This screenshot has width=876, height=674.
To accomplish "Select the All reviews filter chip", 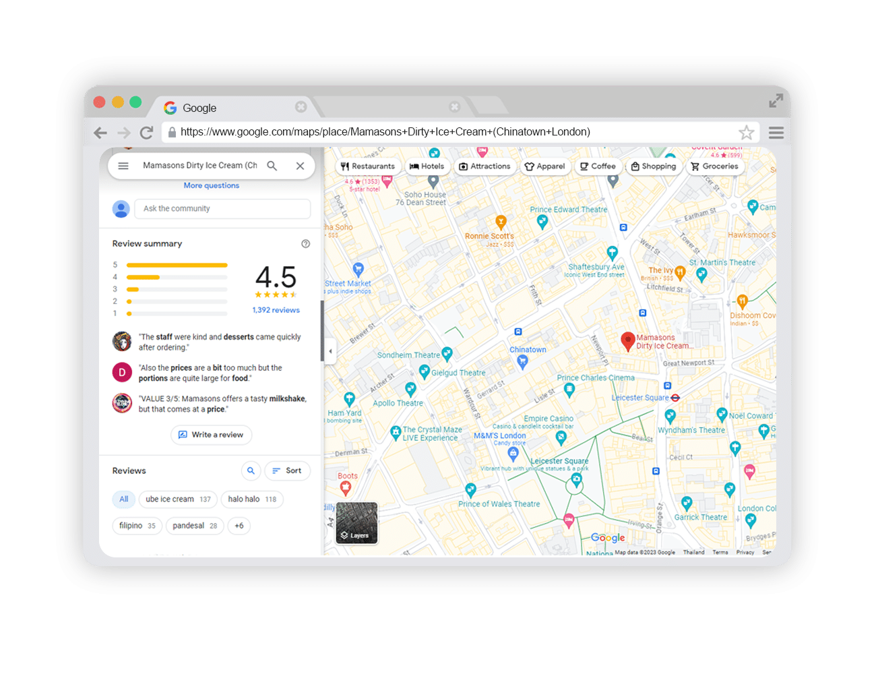I will click(124, 499).
